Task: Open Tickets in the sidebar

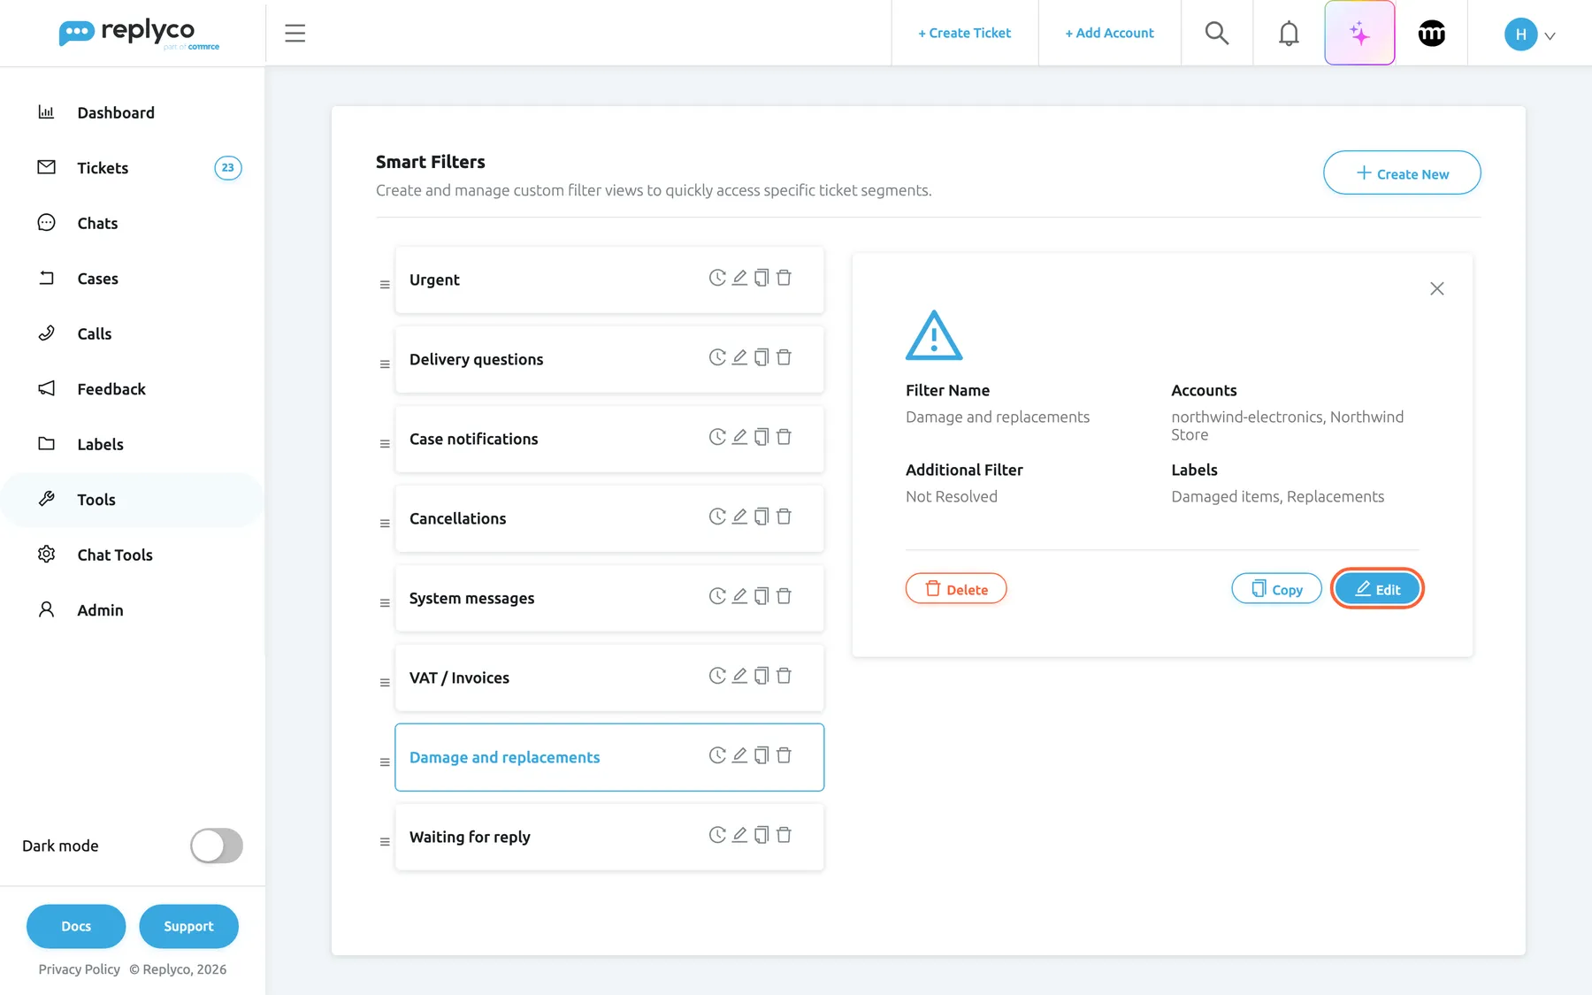Action: 103,168
